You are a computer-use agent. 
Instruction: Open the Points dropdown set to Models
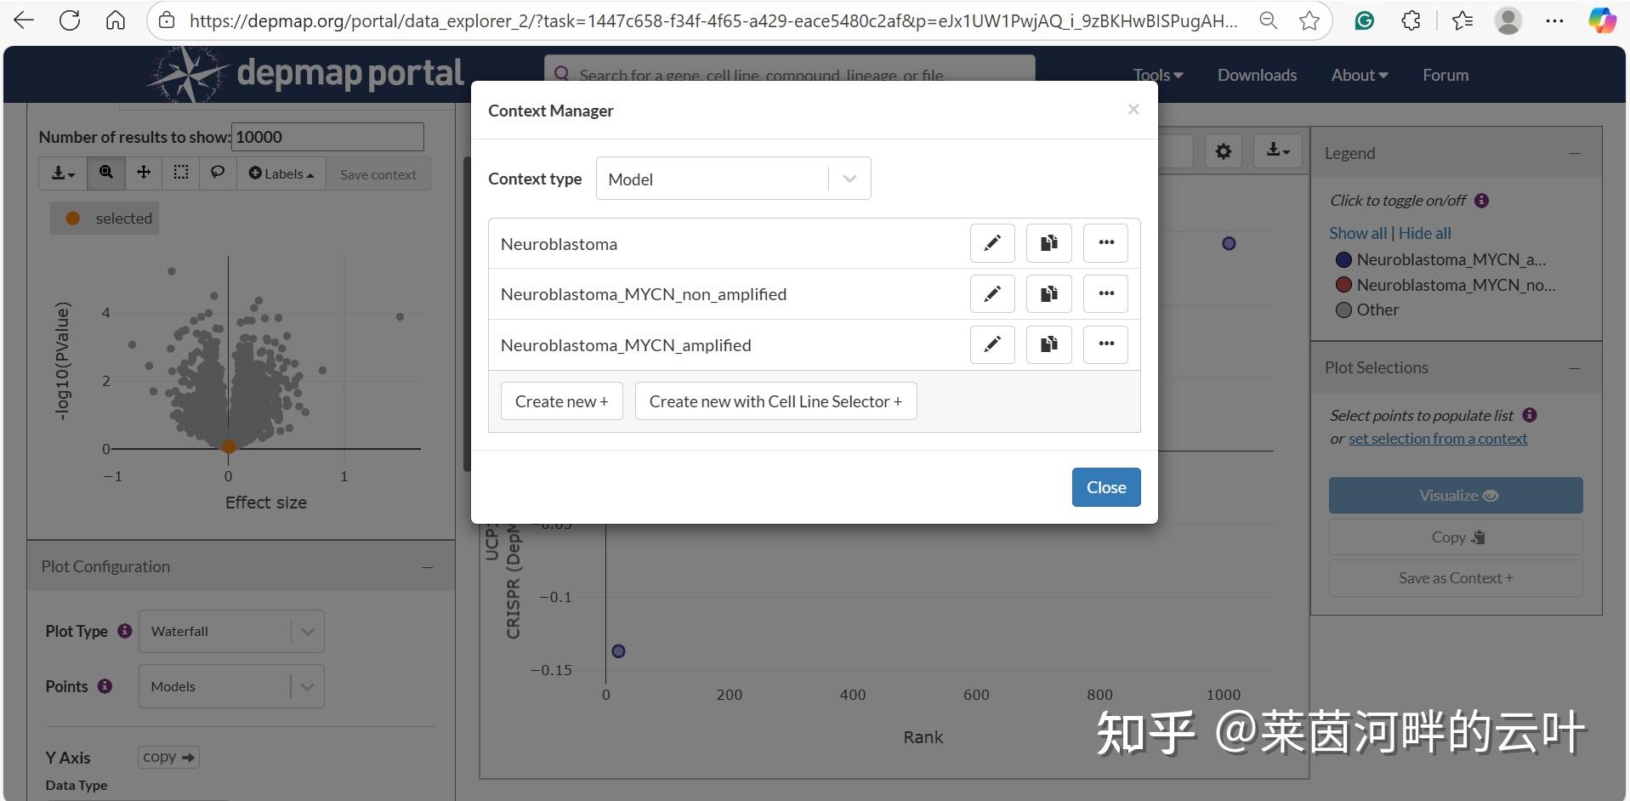click(x=230, y=686)
